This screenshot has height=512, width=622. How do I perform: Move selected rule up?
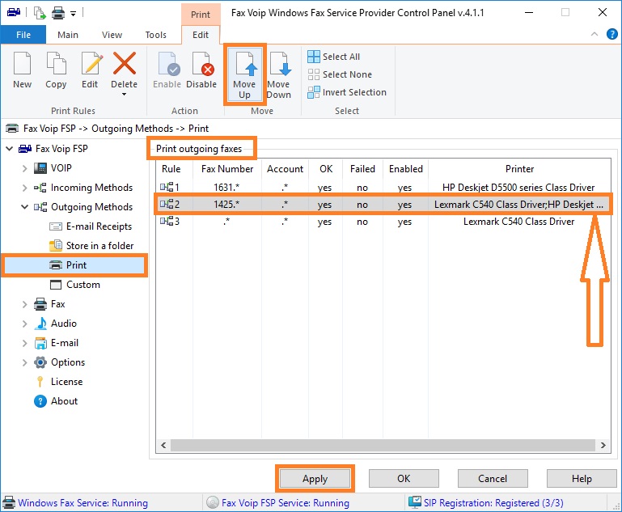[x=244, y=74]
